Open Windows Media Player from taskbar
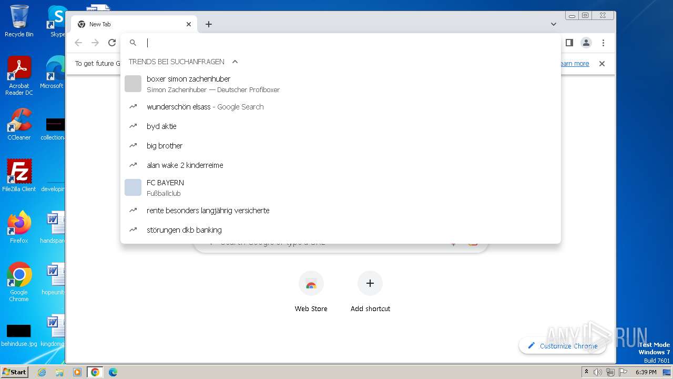Viewport: 673px width, 379px height. tap(77, 372)
